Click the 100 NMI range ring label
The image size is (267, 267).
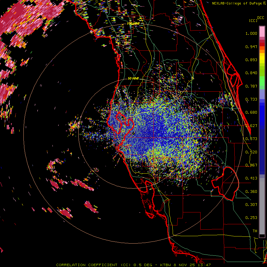pos(133,23)
